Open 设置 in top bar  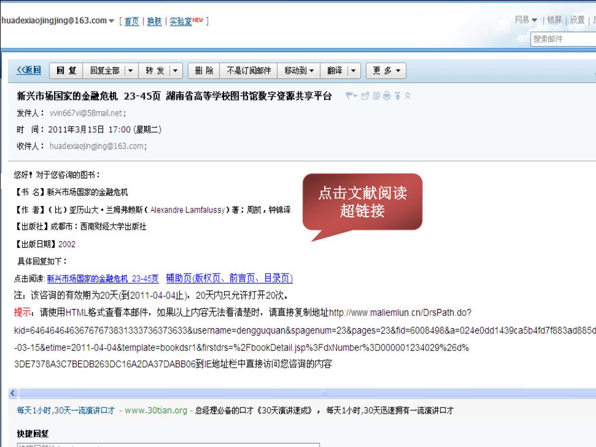[x=577, y=20]
